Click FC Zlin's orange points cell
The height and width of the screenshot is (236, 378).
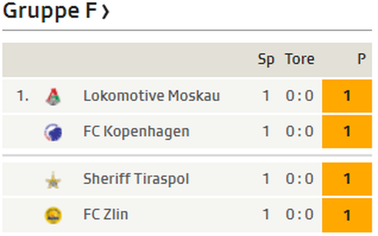click(347, 215)
